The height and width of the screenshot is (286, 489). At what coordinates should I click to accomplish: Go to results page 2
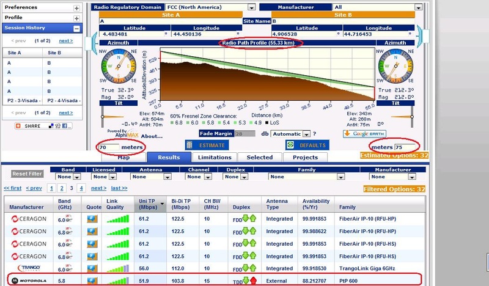tap(62, 188)
